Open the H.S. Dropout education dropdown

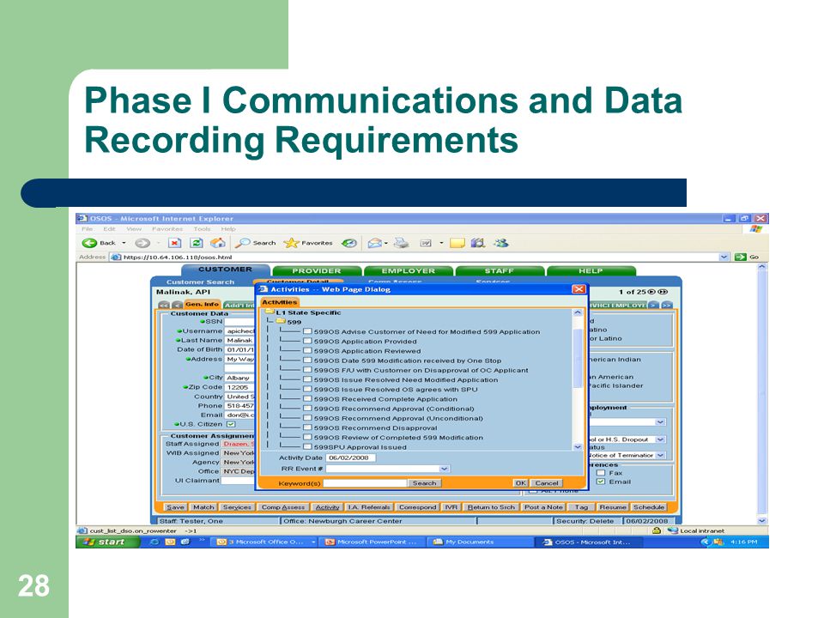(661, 439)
